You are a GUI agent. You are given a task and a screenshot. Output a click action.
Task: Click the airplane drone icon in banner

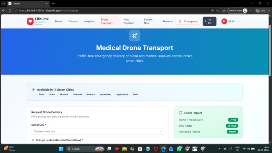click(135, 36)
